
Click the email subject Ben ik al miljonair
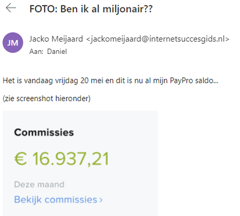pyautogui.click(x=106, y=9)
